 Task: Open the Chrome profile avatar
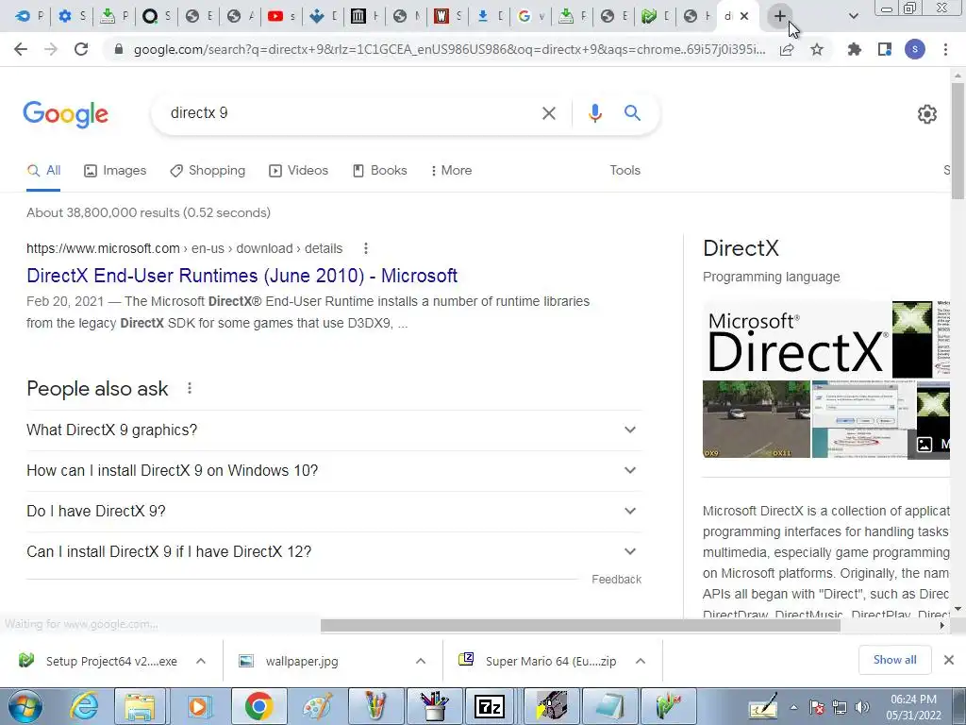915,49
